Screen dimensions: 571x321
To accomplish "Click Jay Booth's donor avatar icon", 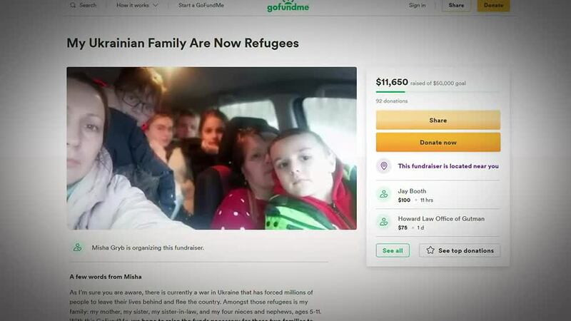I will 384,194.
